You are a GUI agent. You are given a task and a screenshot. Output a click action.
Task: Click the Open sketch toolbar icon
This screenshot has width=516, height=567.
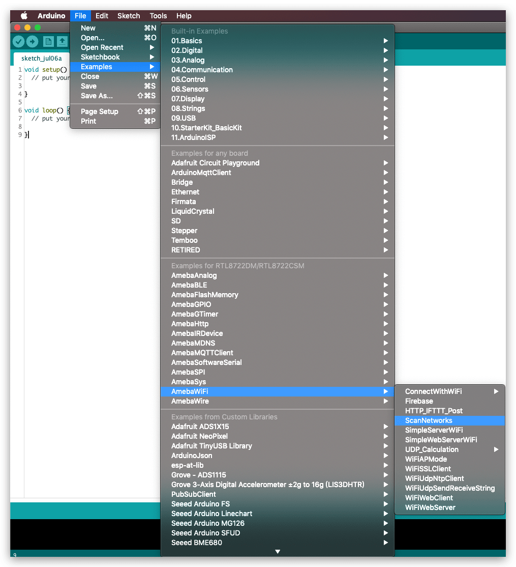tap(62, 42)
